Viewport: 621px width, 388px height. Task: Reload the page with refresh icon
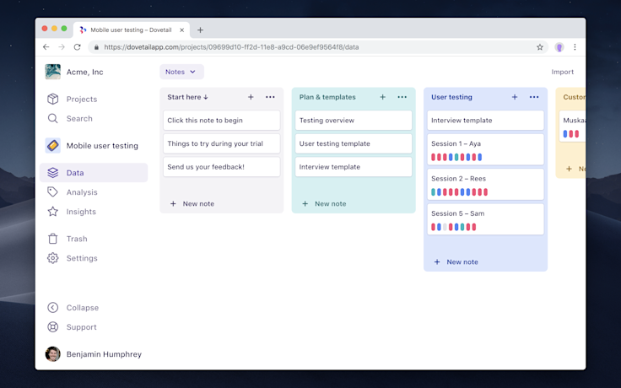[x=78, y=47]
